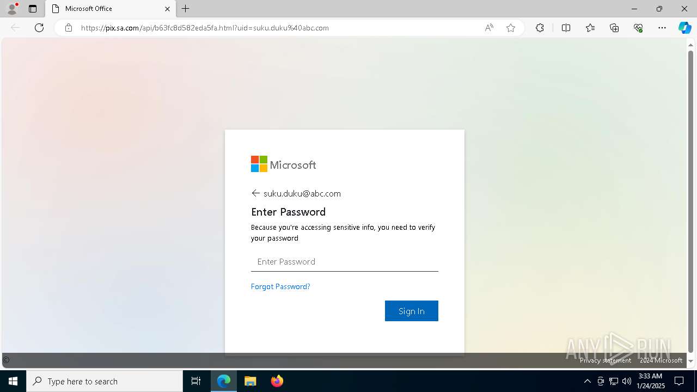Activate Read aloud icon
Viewport: 697px width, 392px height.
(x=489, y=28)
